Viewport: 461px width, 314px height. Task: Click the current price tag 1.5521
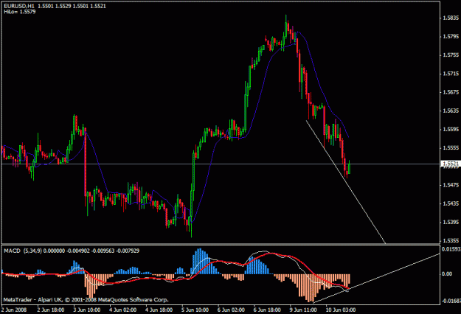[450, 164]
